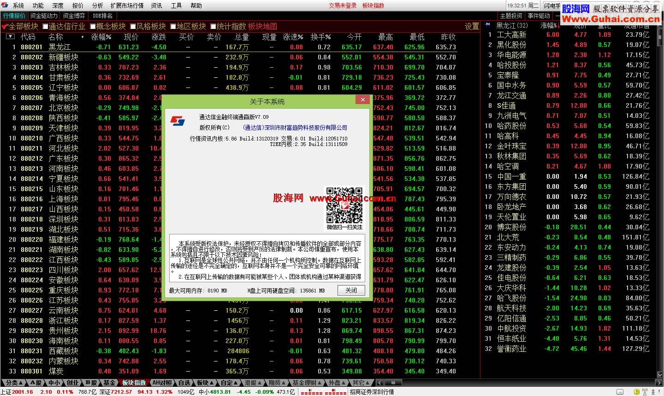This screenshot has height=396, width=664.
Task: Enable the 通达信行业 checkbox
Action: (x=45, y=26)
